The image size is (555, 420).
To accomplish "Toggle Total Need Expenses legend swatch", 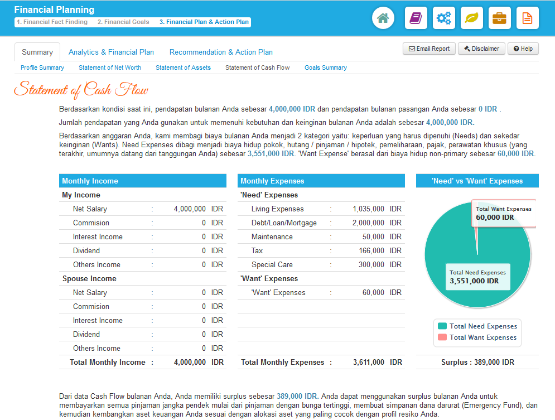I will pyautogui.click(x=442, y=326).
